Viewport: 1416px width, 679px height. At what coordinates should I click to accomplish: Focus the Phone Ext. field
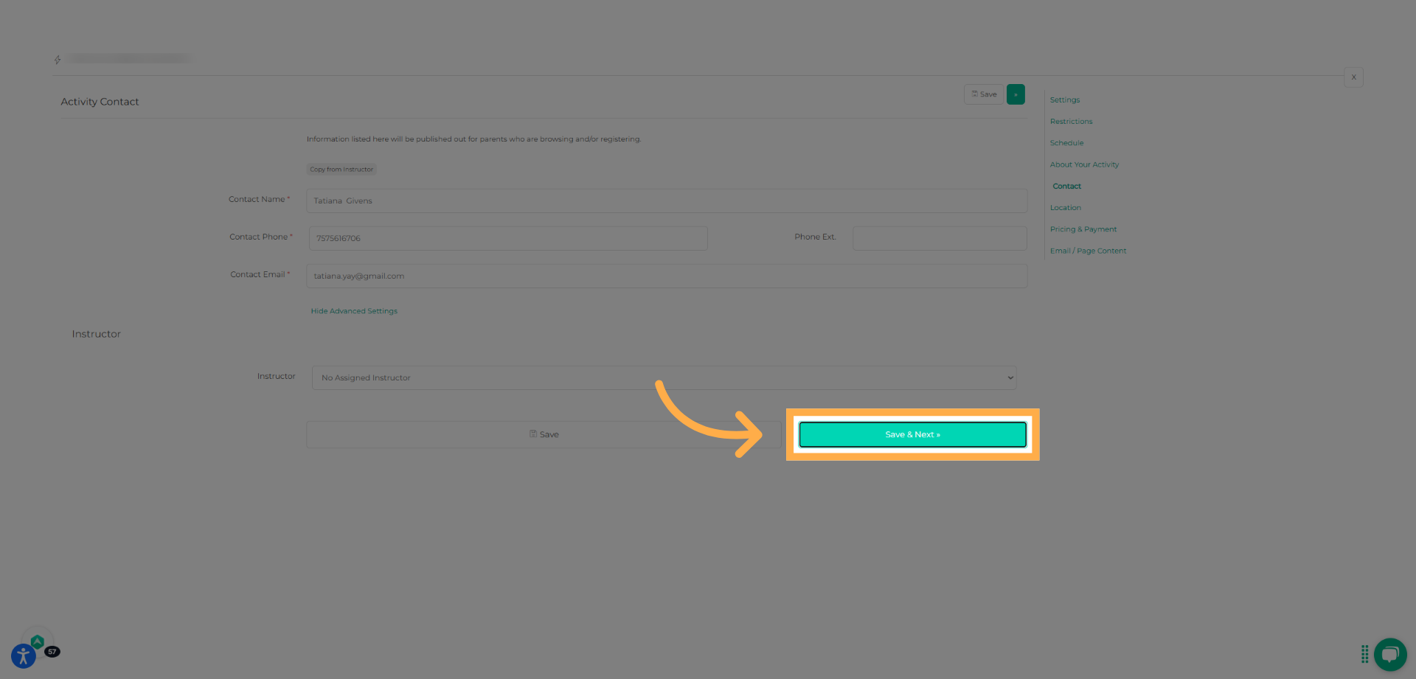(939, 238)
